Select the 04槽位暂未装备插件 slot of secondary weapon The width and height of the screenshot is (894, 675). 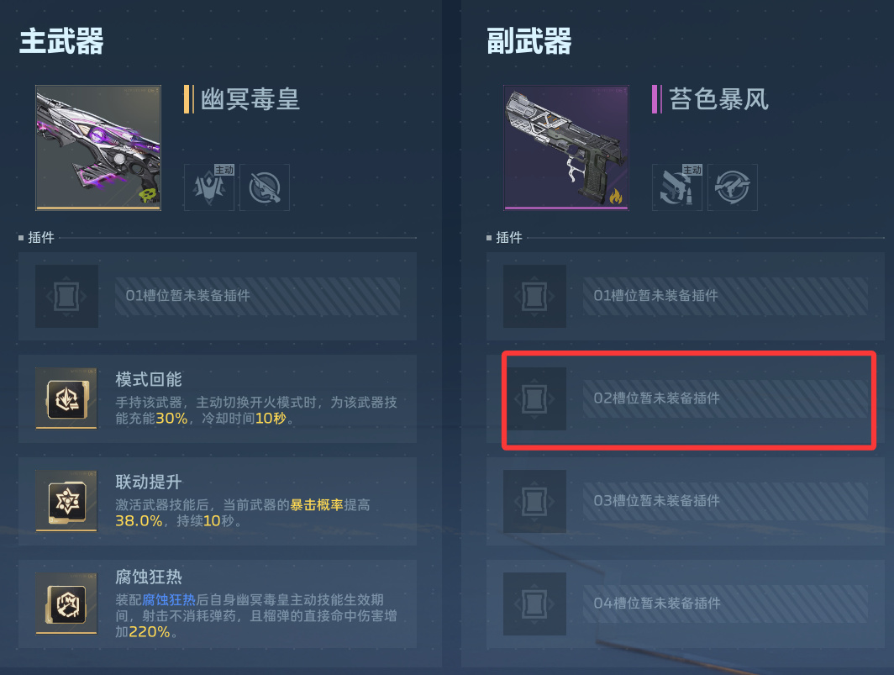tap(686, 604)
